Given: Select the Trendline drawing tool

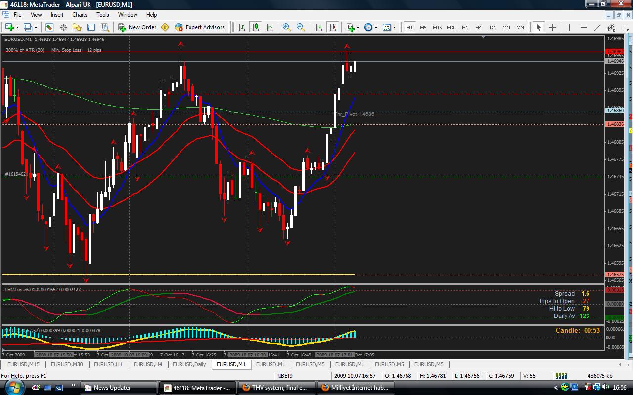Looking at the screenshot, I should coord(597,27).
